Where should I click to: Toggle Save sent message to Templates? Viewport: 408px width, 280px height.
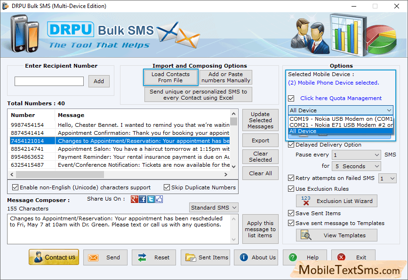coord(291,223)
